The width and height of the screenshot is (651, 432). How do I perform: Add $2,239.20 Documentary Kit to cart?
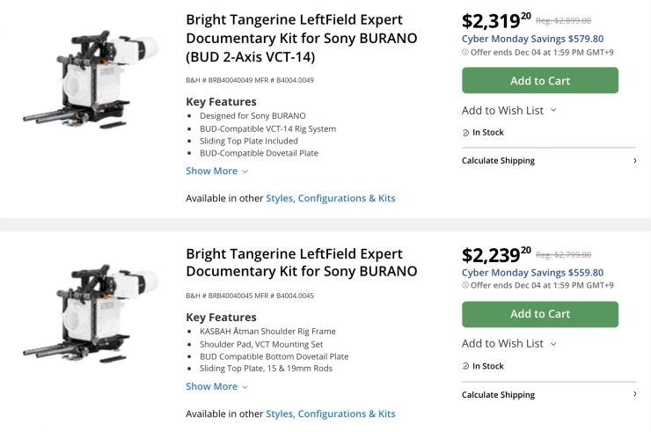pyautogui.click(x=539, y=314)
